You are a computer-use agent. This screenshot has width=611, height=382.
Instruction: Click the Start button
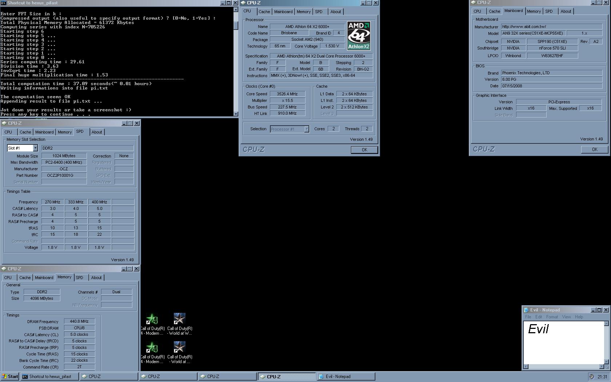coord(10,377)
